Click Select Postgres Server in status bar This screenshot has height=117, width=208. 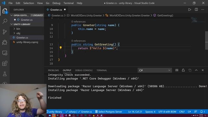tap(109, 112)
